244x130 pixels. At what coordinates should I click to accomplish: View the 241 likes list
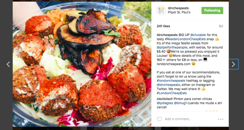point(163,26)
